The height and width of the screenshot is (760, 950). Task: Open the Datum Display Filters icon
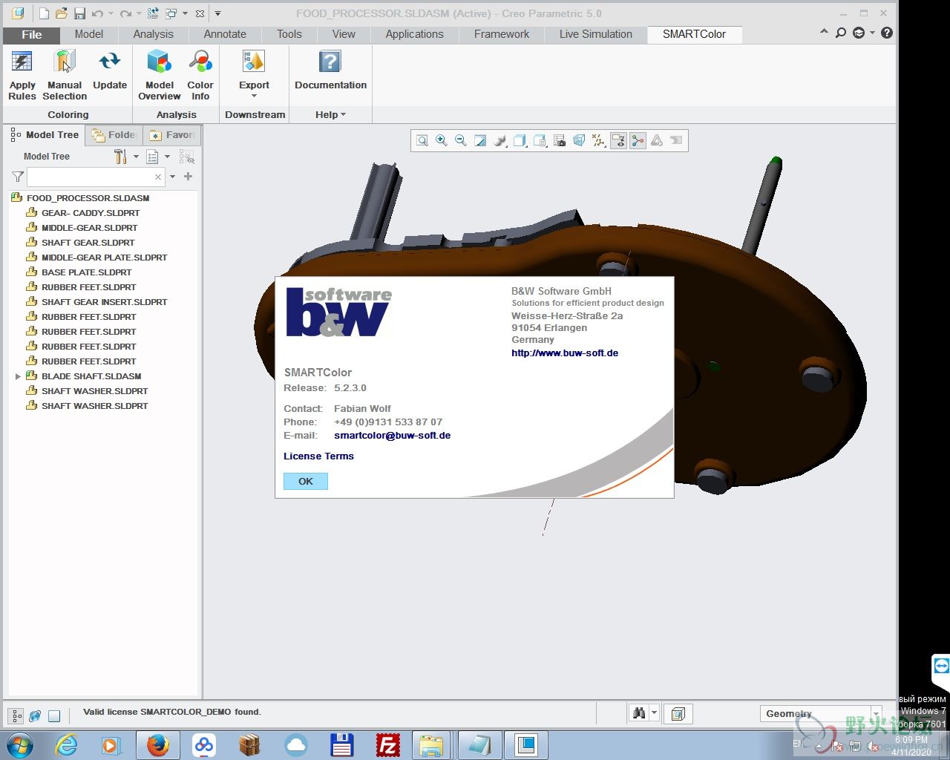(598, 140)
